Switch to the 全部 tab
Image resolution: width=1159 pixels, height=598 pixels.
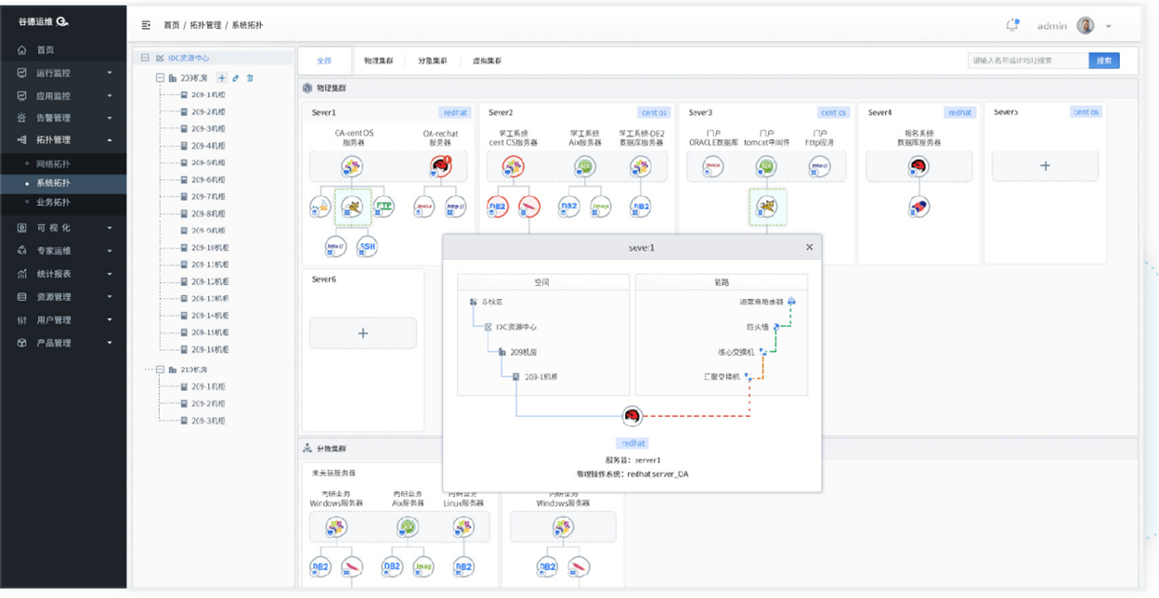click(324, 60)
